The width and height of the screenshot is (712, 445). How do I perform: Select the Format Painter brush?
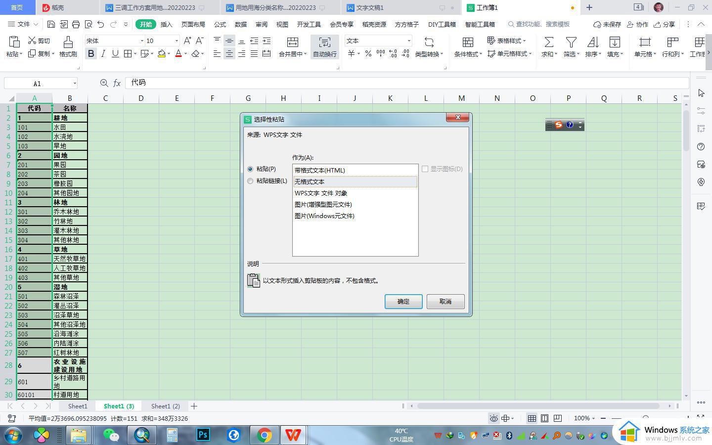coord(68,42)
